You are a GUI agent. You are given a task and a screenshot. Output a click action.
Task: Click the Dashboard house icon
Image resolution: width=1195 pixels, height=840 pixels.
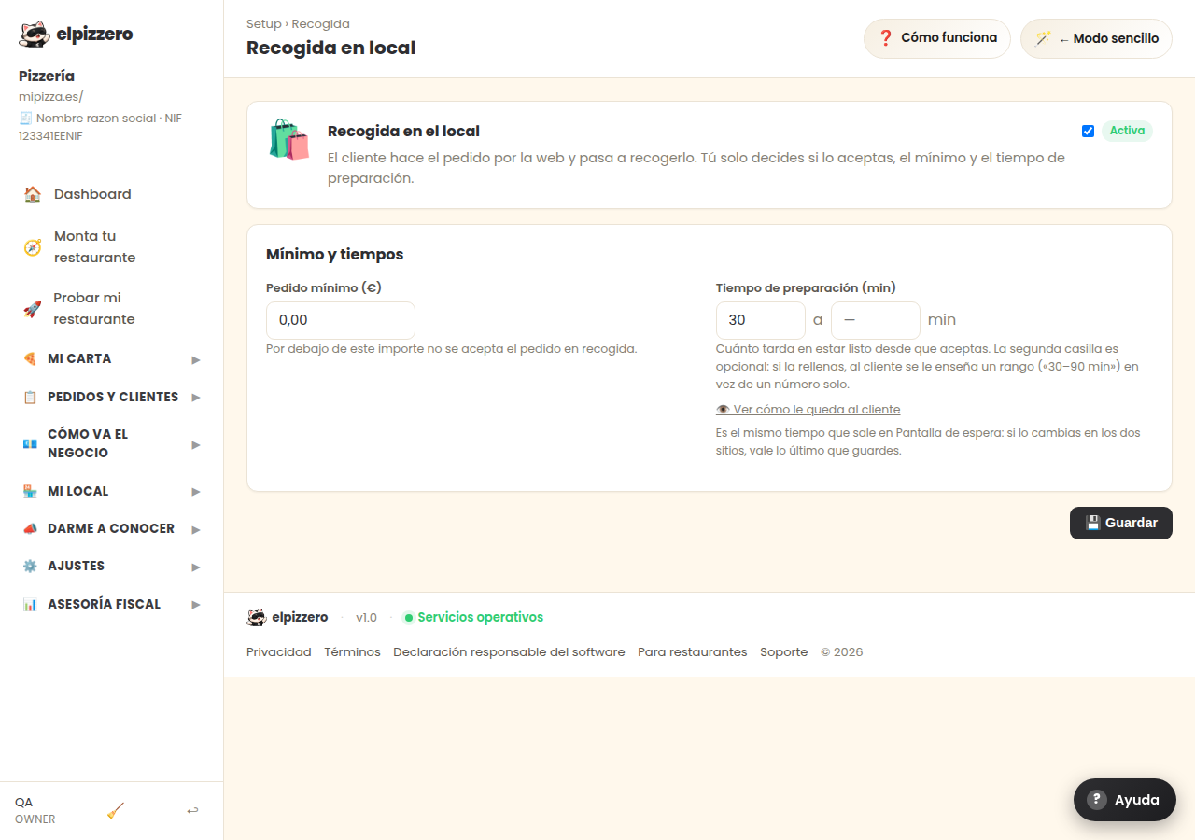33,194
